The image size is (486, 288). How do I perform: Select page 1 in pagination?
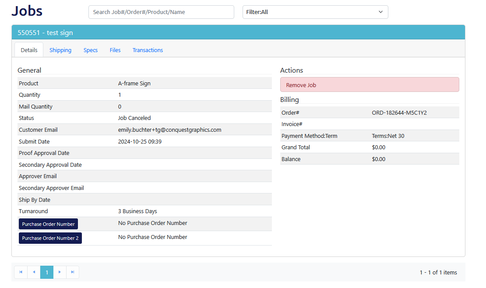(x=47, y=272)
